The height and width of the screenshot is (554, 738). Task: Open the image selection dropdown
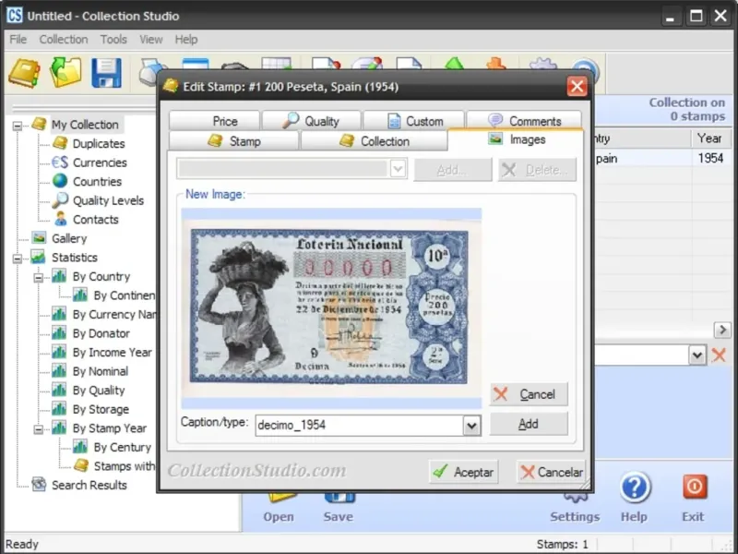(398, 169)
